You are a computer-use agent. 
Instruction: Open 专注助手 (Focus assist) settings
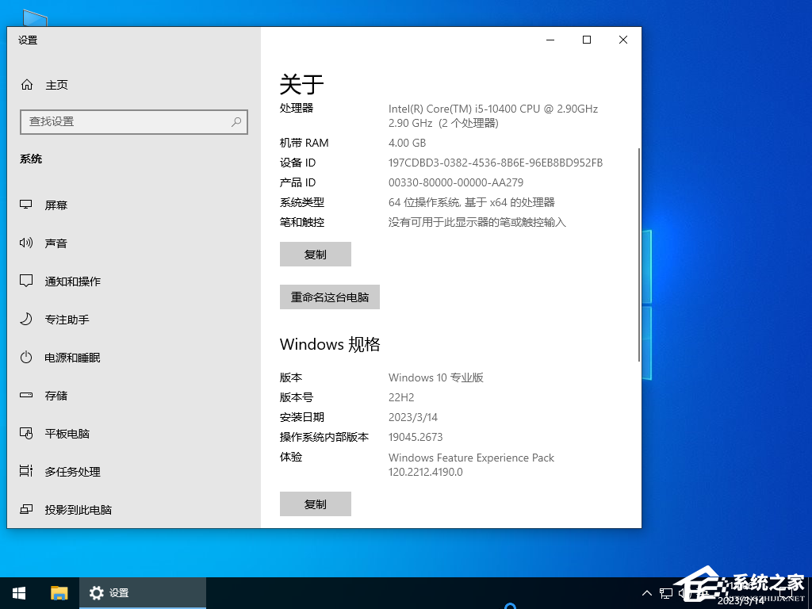click(x=67, y=319)
